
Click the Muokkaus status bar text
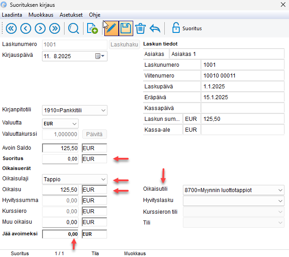[135, 253]
